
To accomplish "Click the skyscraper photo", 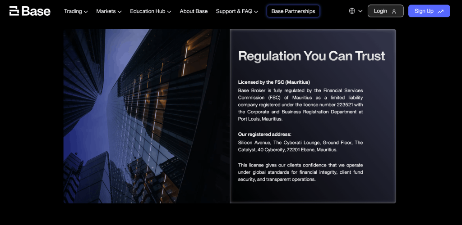I will (147, 116).
